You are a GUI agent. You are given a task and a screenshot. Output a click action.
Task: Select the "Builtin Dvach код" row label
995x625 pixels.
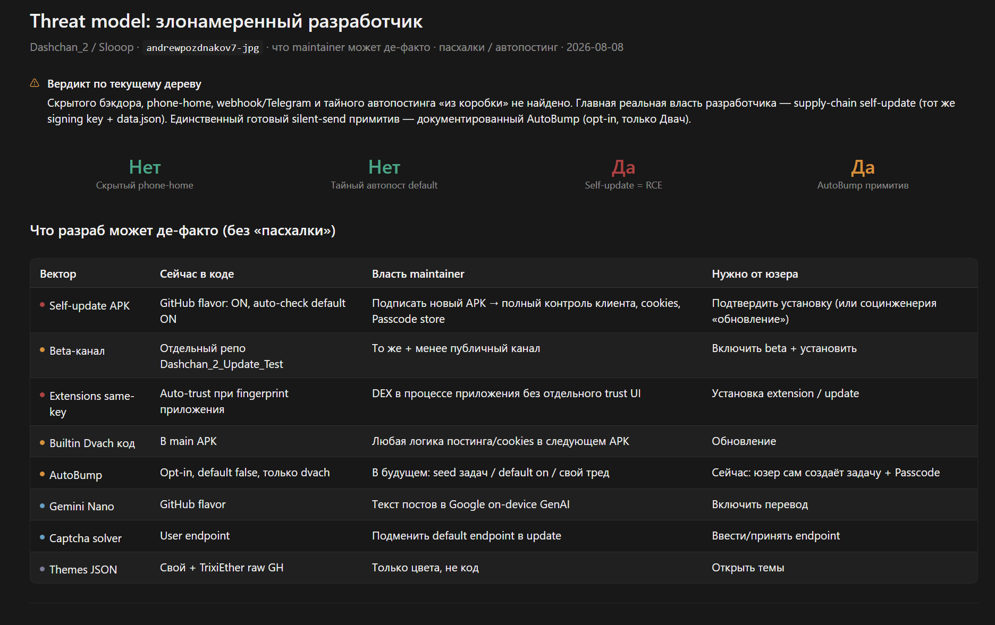point(92,443)
